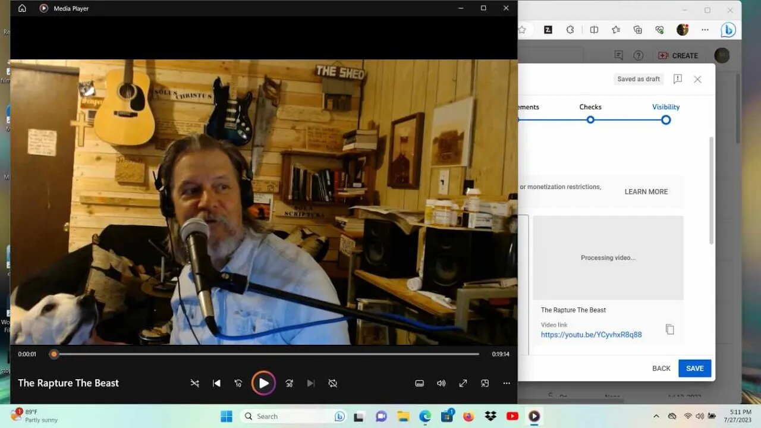The image size is (761, 428).
Task: Add page to favorites in Edge
Action: pos(522,30)
